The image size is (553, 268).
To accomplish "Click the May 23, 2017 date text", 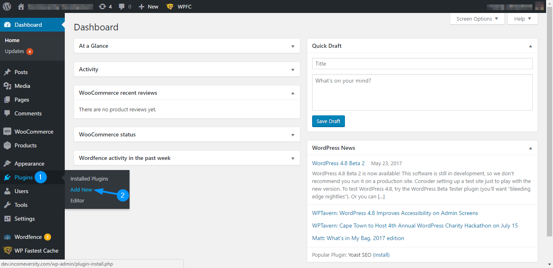I will tap(387, 164).
